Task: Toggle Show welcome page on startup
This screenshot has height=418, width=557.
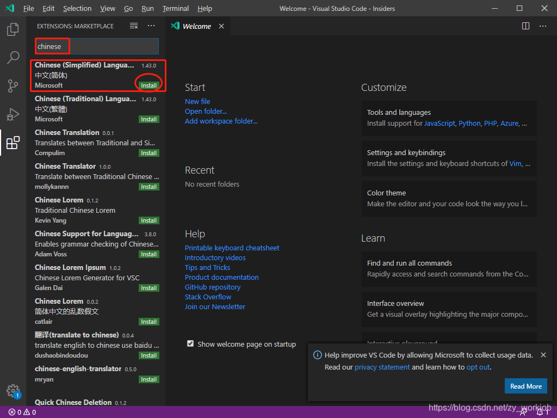Action: pyautogui.click(x=190, y=344)
